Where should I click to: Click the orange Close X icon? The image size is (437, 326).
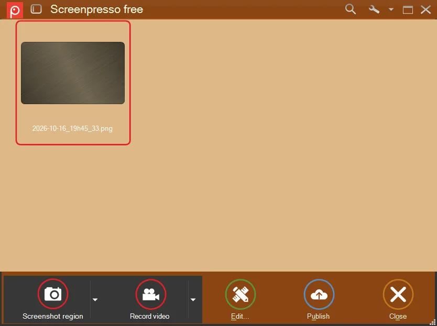(x=398, y=294)
